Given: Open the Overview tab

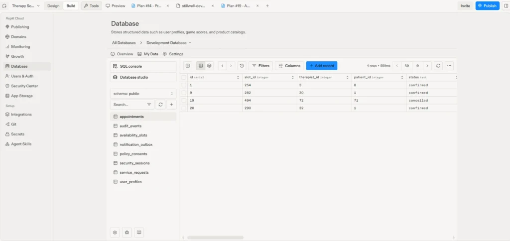Looking at the screenshot, I should click(x=122, y=54).
